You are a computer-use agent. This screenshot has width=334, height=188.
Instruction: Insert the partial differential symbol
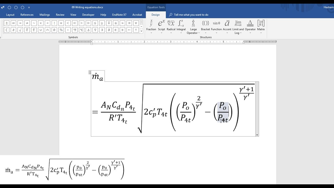(x=13, y=30)
